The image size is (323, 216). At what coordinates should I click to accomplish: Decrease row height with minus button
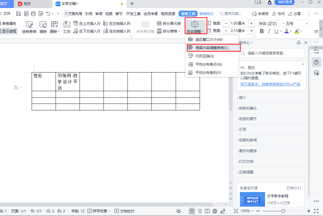coord(226,23)
